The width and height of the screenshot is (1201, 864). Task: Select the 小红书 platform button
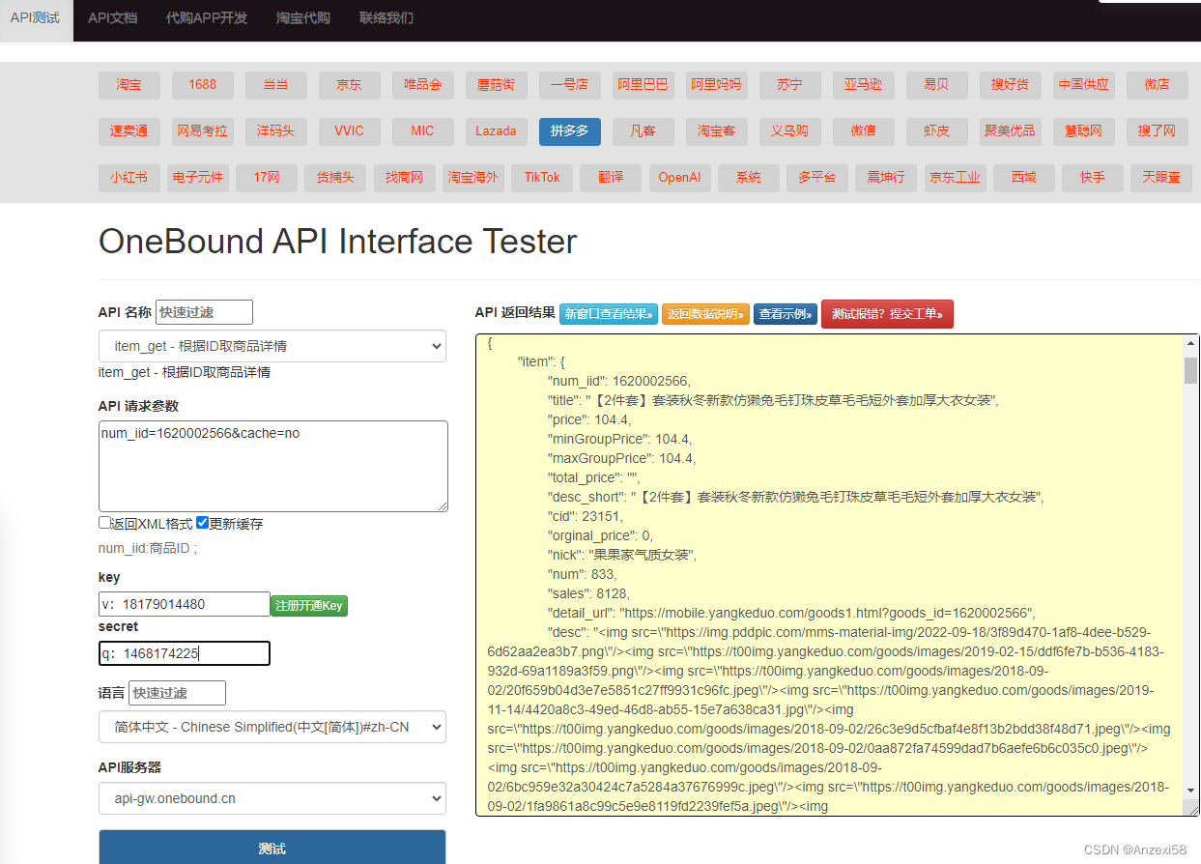[x=129, y=178]
